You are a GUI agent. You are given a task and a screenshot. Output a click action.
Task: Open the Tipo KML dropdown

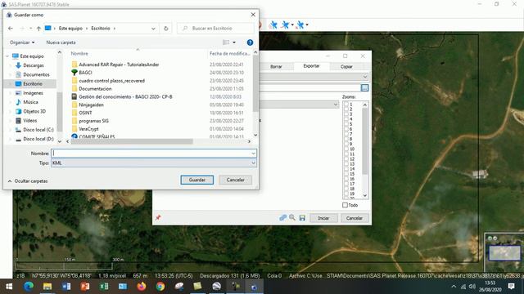point(253,163)
